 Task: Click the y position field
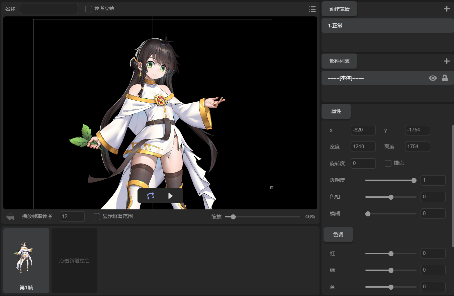coord(418,130)
